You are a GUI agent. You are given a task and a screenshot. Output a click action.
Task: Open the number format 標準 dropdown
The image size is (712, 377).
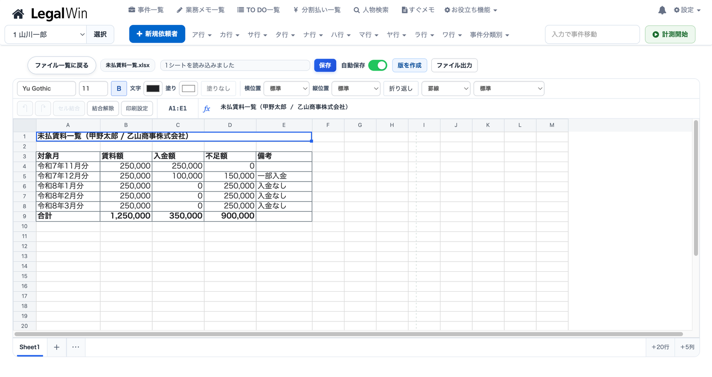[x=509, y=88]
